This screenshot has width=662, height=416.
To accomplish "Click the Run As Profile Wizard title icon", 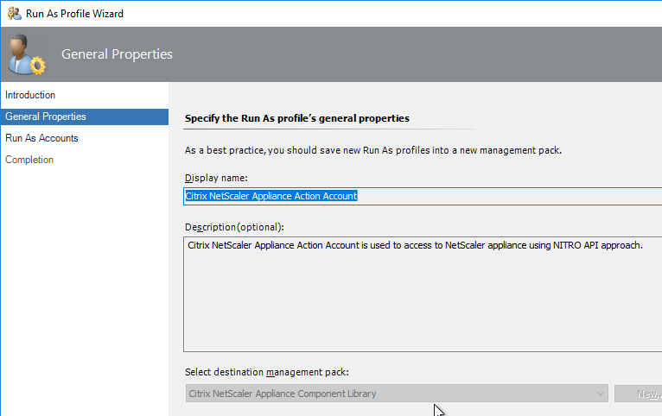I will pos(15,14).
